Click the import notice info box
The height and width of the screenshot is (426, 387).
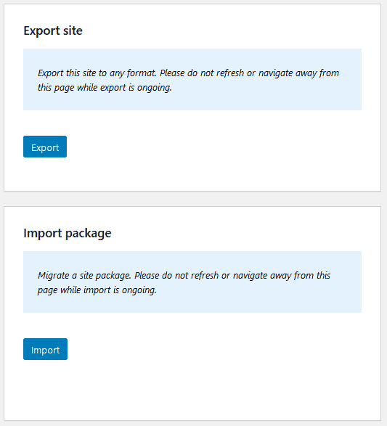(x=192, y=282)
